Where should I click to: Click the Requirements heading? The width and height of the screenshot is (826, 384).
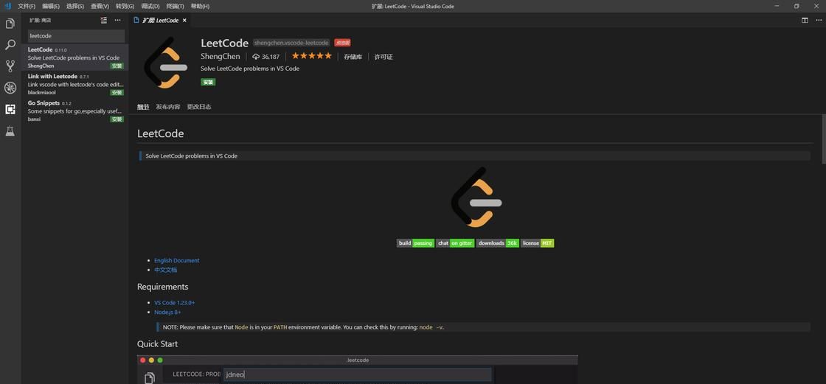pos(162,287)
